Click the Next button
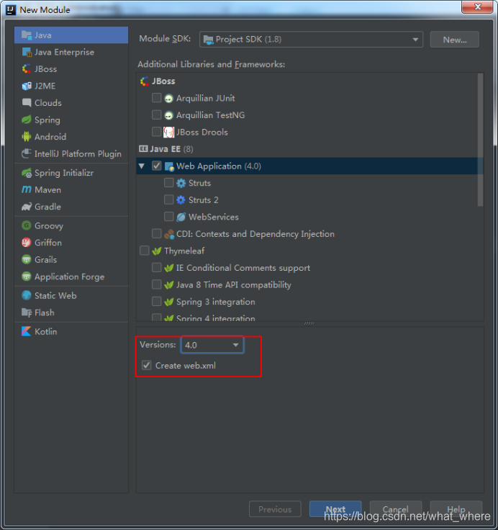This screenshot has height=530, width=498. click(335, 508)
